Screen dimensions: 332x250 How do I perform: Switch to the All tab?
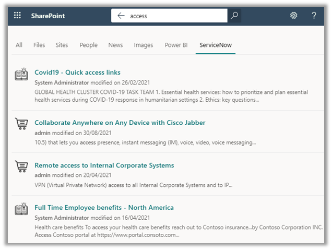[x=19, y=45]
